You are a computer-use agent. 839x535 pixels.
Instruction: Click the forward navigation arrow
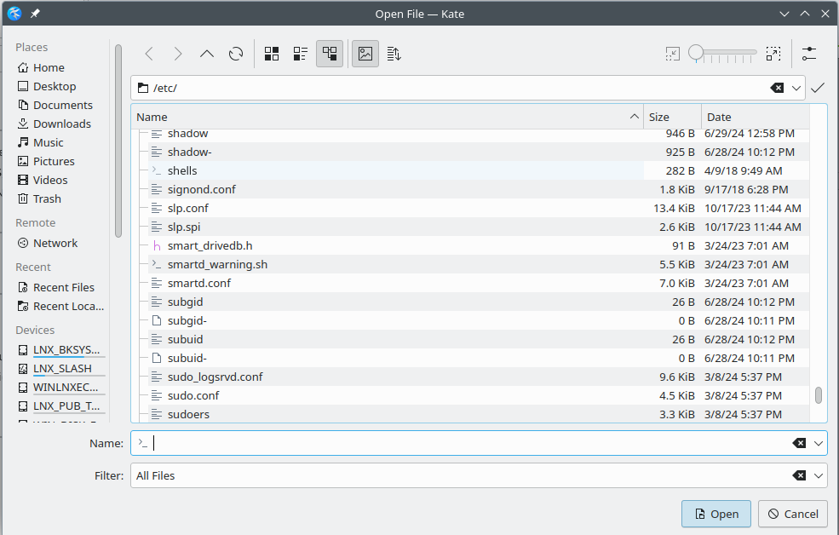click(x=178, y=54)
